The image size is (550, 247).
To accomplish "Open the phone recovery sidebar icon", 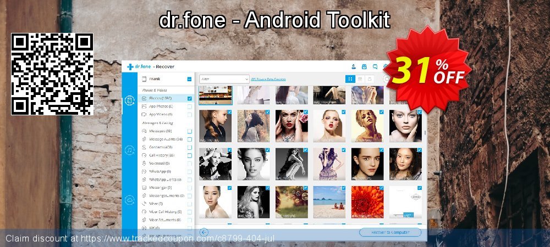I will [x=129, y=101].
